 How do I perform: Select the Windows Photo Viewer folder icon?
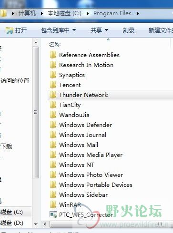(x=53, y=175)
